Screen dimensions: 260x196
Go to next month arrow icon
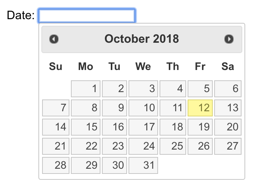coord(229,39)
